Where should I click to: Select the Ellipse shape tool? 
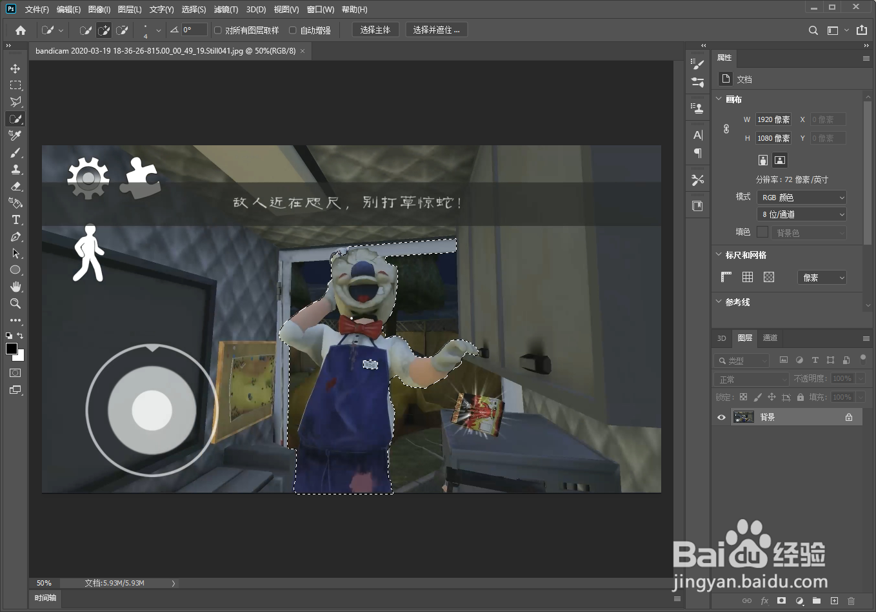click(15, 270)
